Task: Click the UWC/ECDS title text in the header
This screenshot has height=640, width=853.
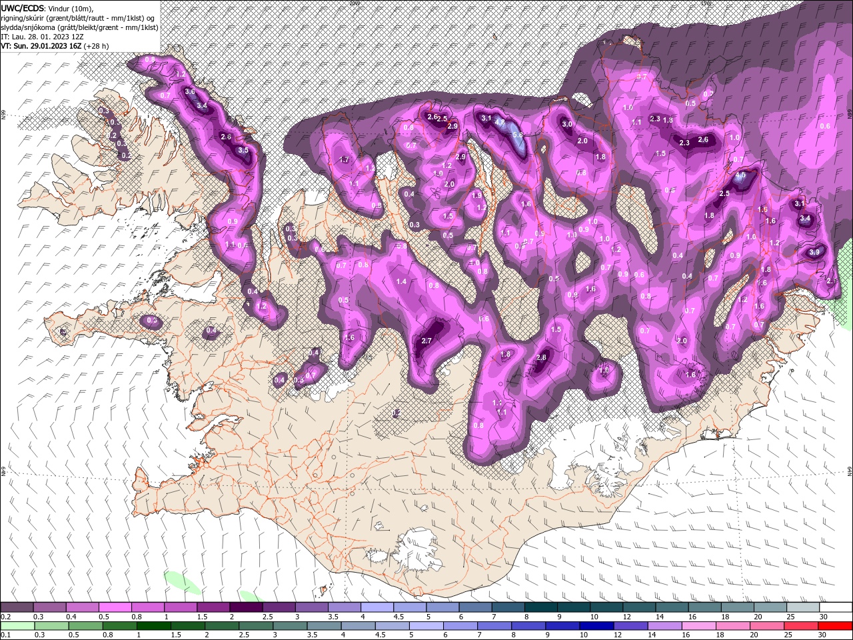Action: (23, 8)
